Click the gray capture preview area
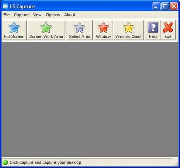 90,99
